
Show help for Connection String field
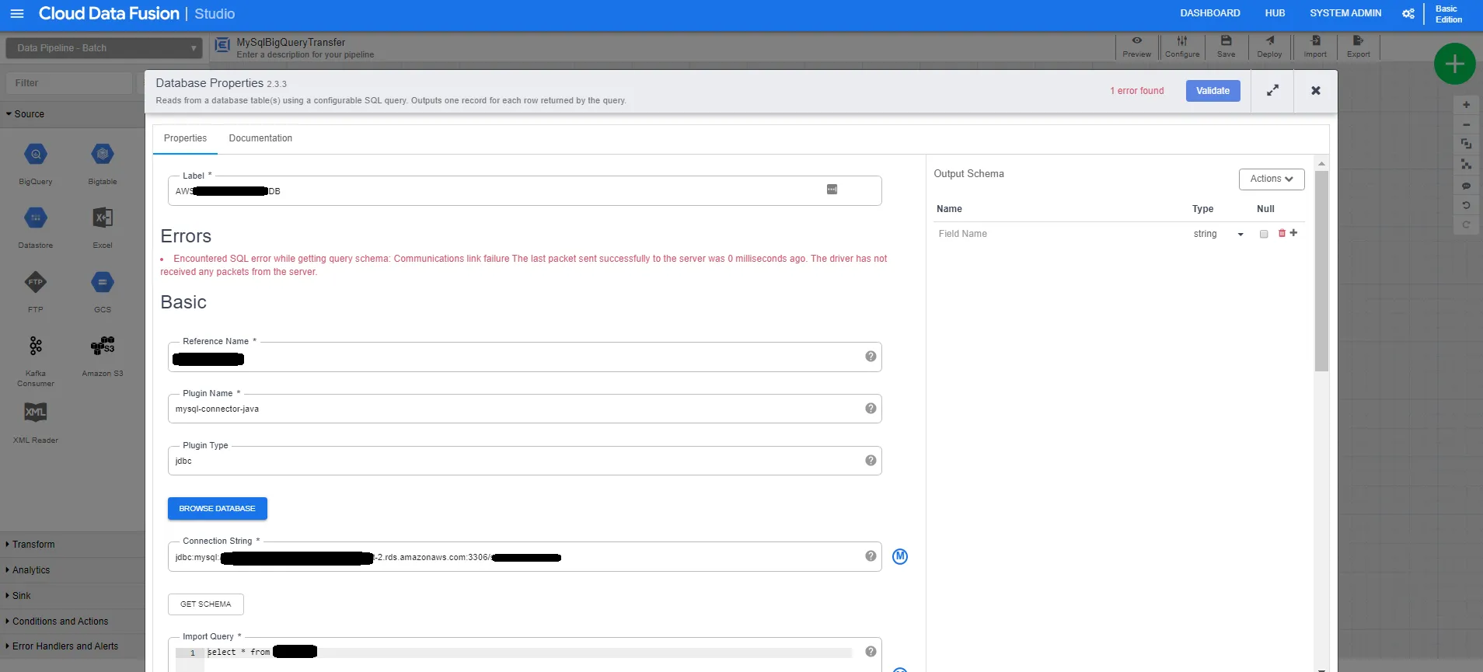coord(871,556)
